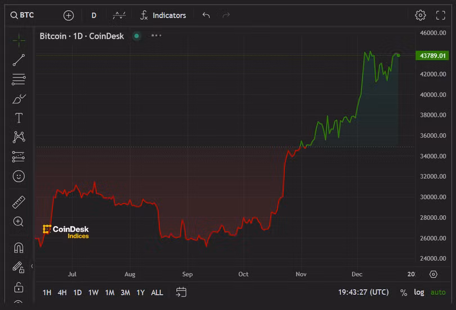Open the Fibonacci retracement tools
The image size is (456, 310).
tap(19, 79)
